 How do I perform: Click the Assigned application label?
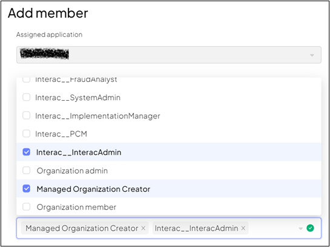[49, 35]
